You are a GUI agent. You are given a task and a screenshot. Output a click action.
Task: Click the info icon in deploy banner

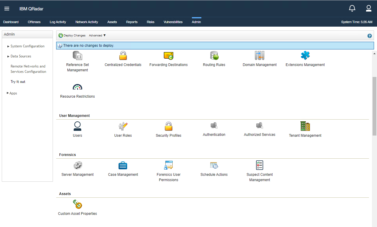[x=60, y=46]
